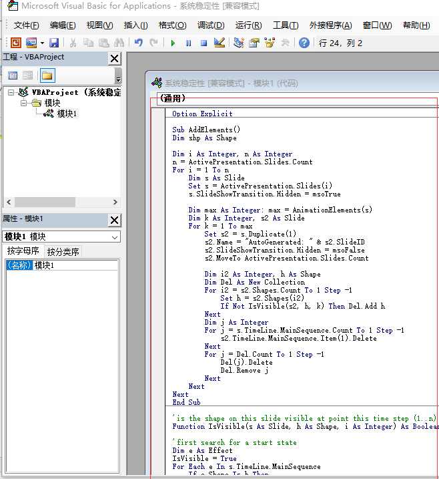Toggle Folders view in project panel
This screenshot has width=439, height=479.
[47, 75]
